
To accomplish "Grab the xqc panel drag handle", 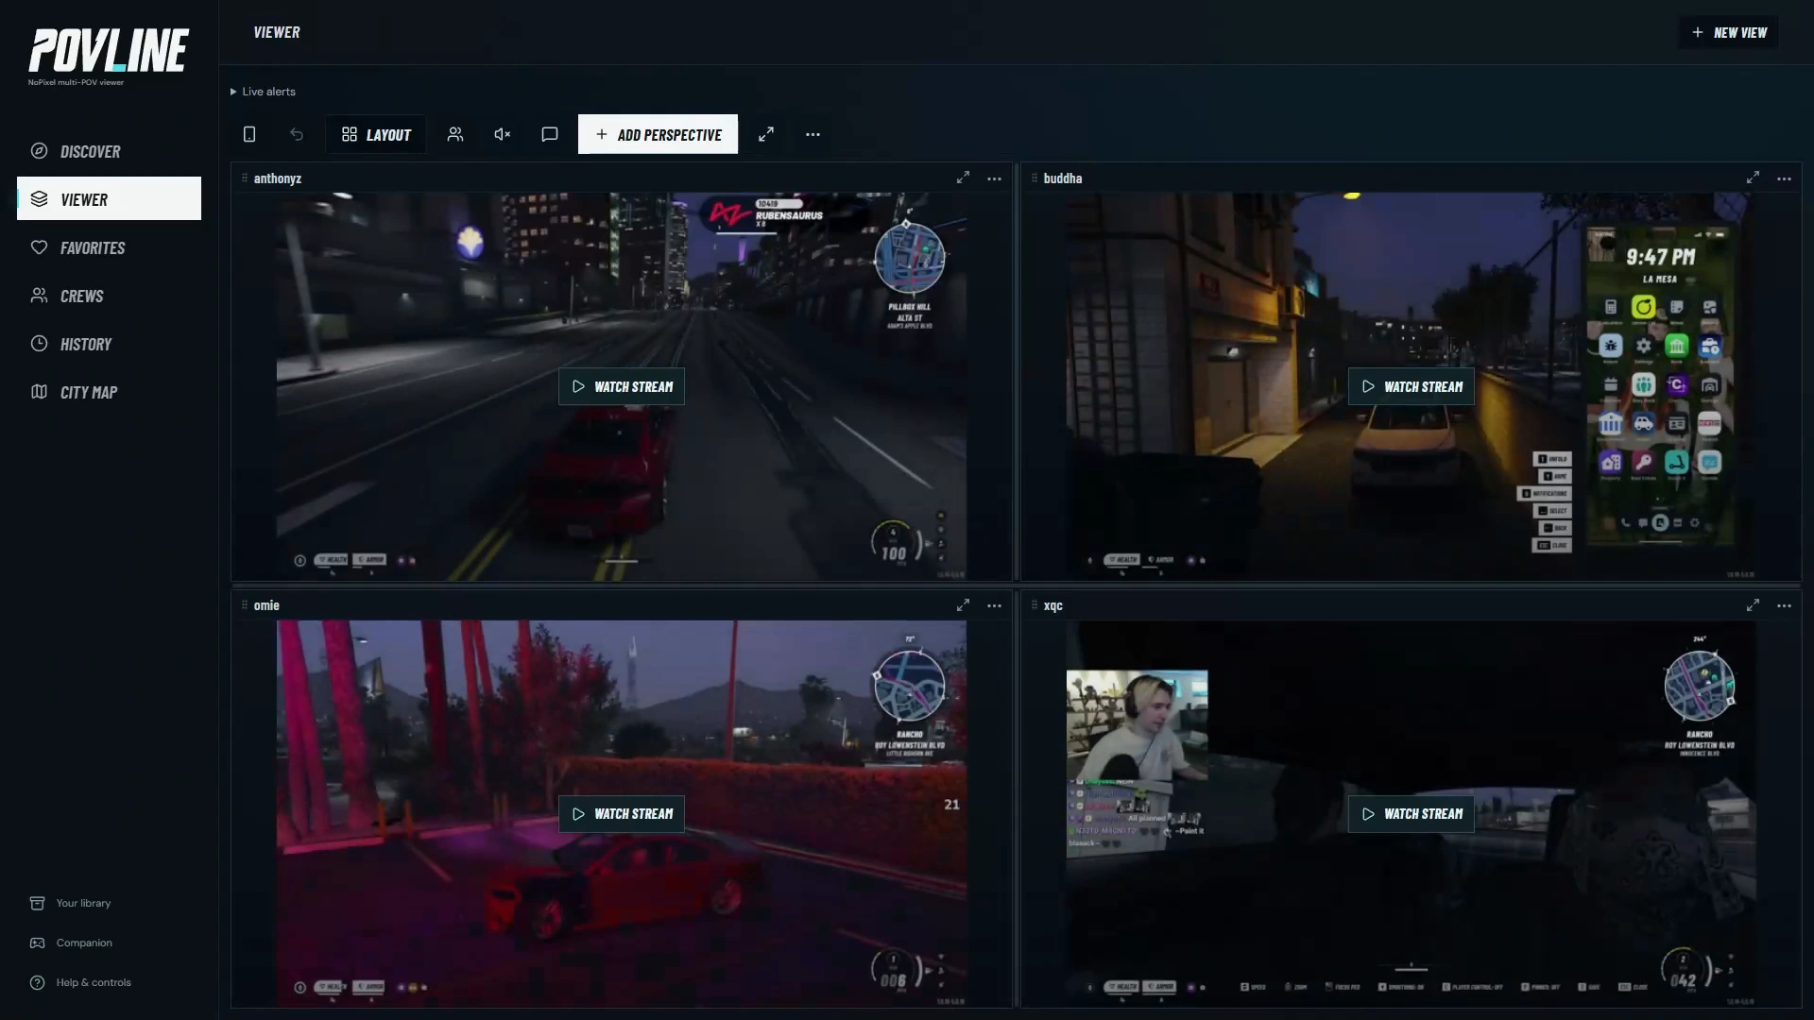I will click(x=1035, y=604).
